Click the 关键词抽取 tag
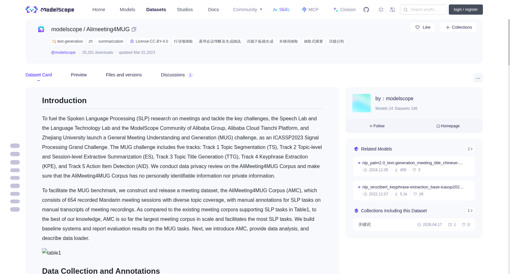The height and width of the screenshot is (274, 510). 288,41
